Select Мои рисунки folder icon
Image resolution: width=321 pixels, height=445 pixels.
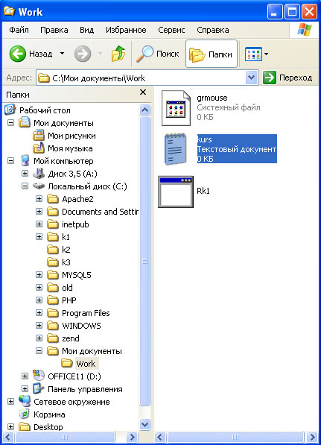38,136
